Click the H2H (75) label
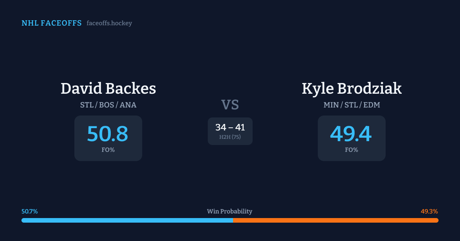Screen dimensions: 460x241 point(230,137)
